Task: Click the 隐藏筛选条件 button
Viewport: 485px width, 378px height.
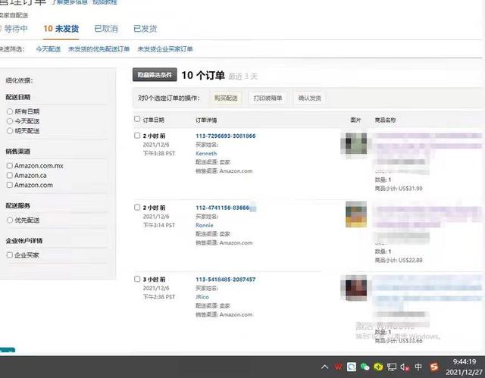Action: tap(155, 75)
